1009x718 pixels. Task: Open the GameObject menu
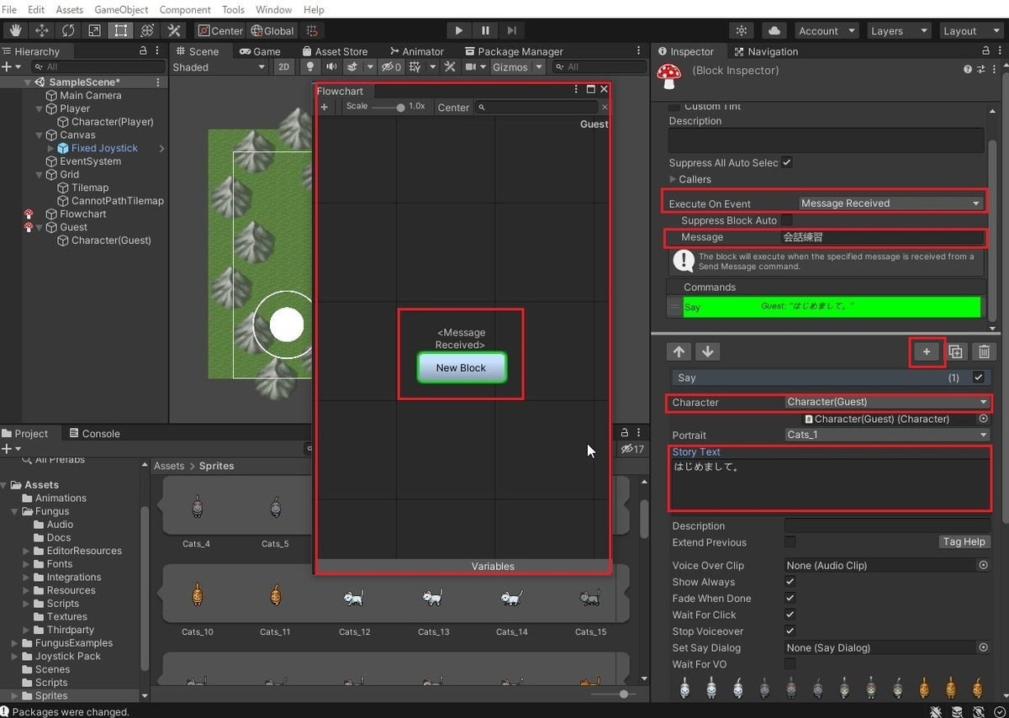(121, 9)
